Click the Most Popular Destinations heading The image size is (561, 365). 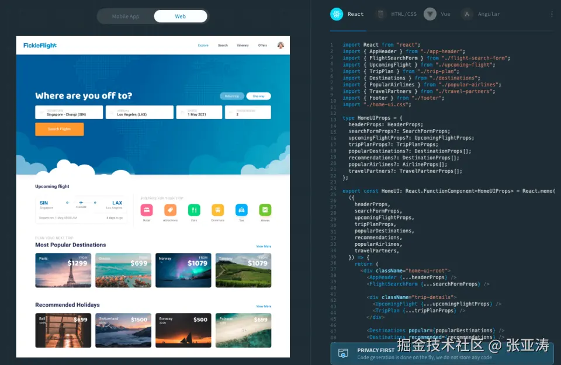point(71,245)
